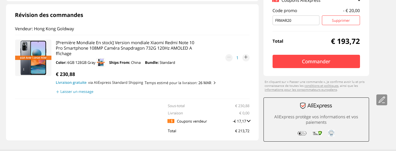Click the green shield SSL badge
This screenshot has height=151, width=396.
tap(317, 133)
